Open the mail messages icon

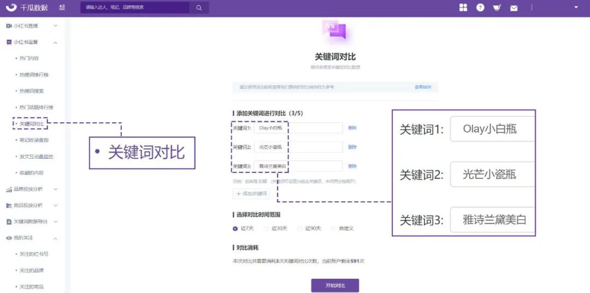click(514, 8)
